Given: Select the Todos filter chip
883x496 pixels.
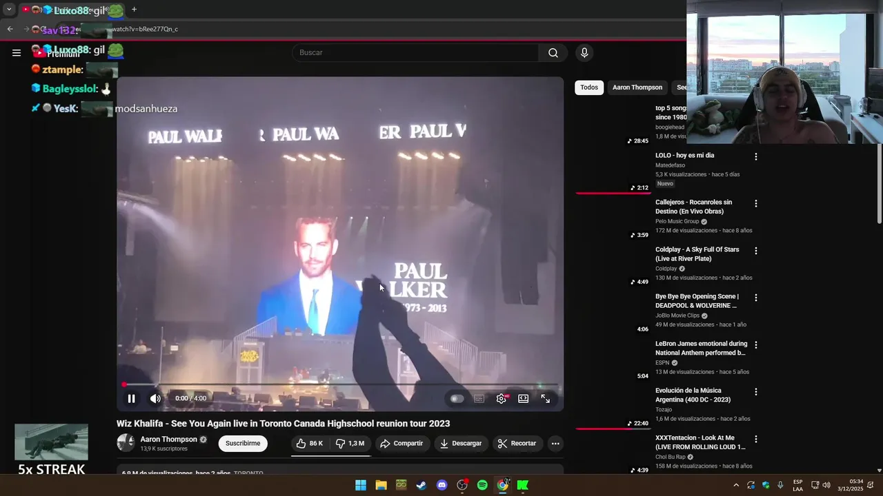Looking at the screenshot, I should coord(589,87).
